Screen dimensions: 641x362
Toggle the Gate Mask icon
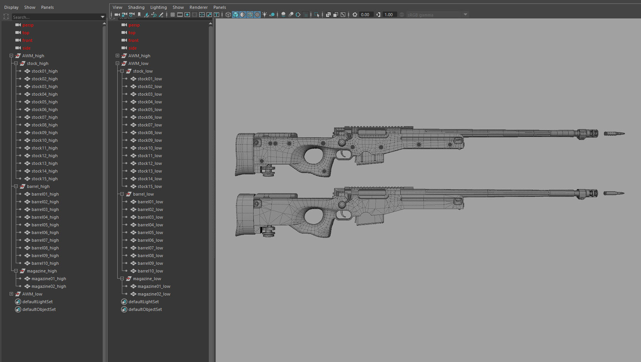[x=195, y=15]
